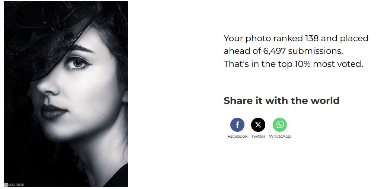Share the photo via Facebook icon

237,125
